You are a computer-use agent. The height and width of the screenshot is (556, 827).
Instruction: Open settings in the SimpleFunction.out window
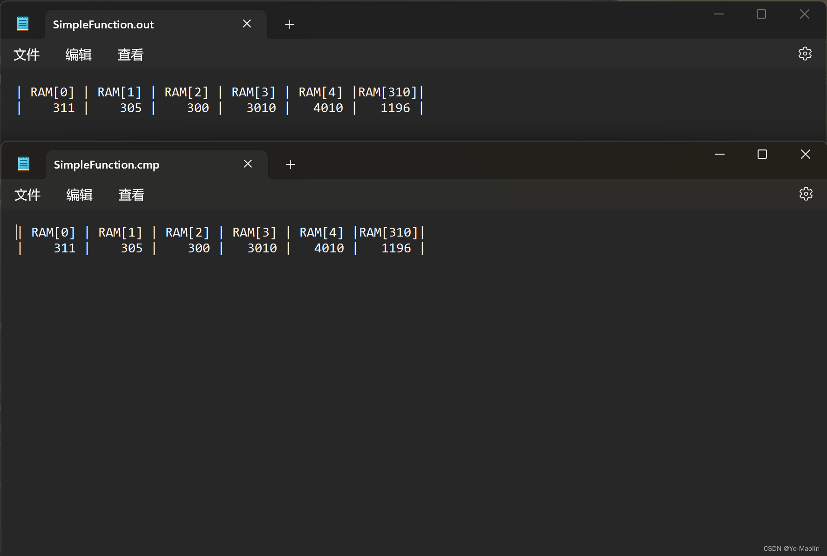[805, 54]
